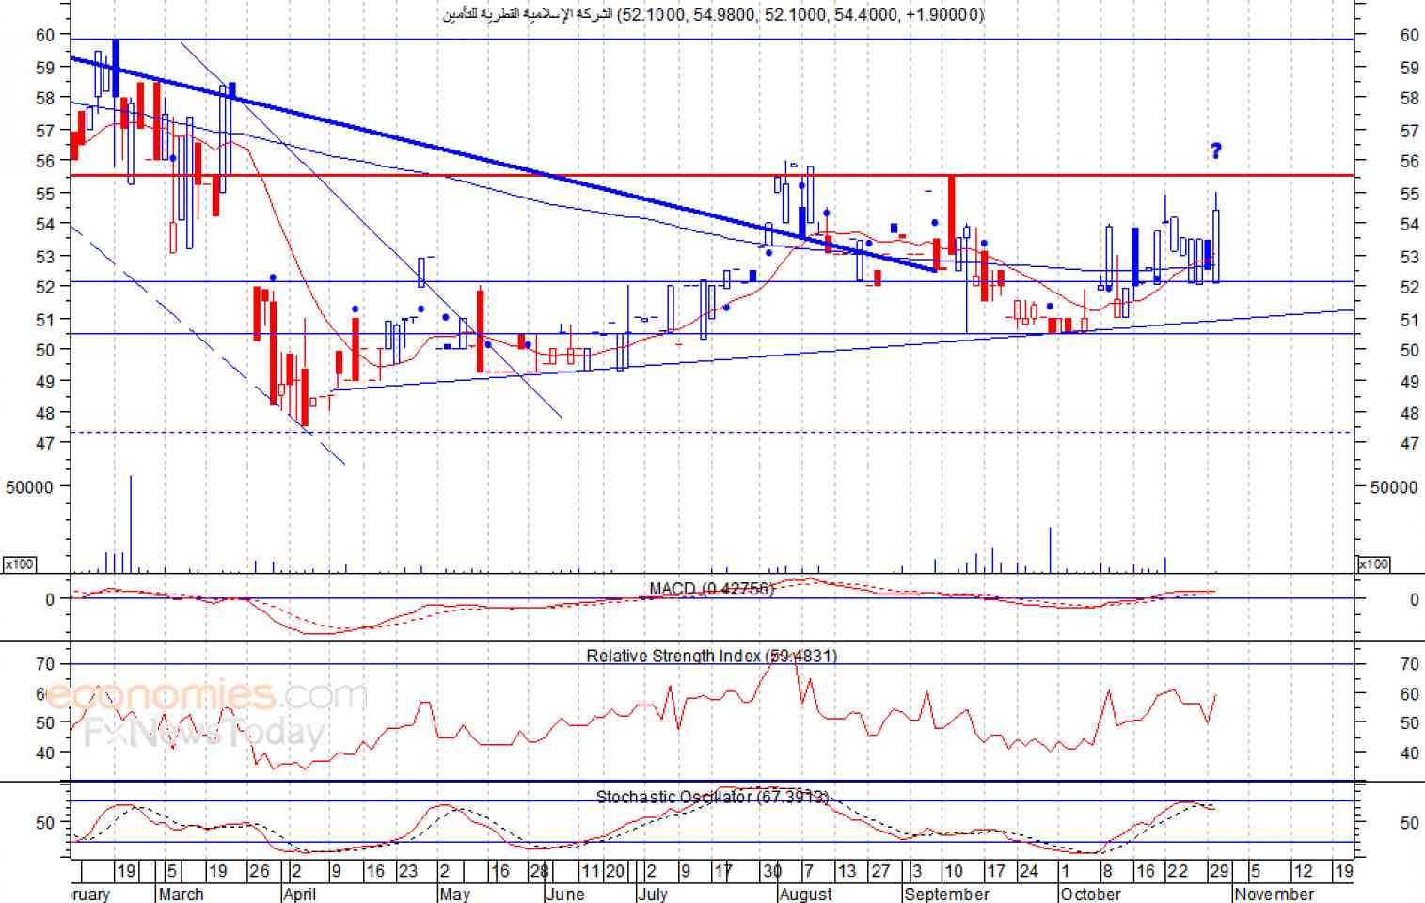Click the 60 price label on the left axis
The width and height of the screenshot is (1425, 903).
(x=44, y=35)
